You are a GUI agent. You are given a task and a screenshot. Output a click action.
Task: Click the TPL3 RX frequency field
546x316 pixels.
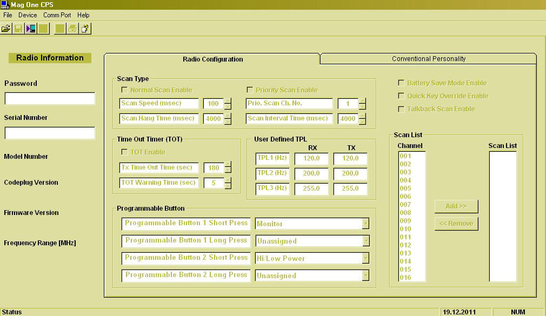pos(311,189)
